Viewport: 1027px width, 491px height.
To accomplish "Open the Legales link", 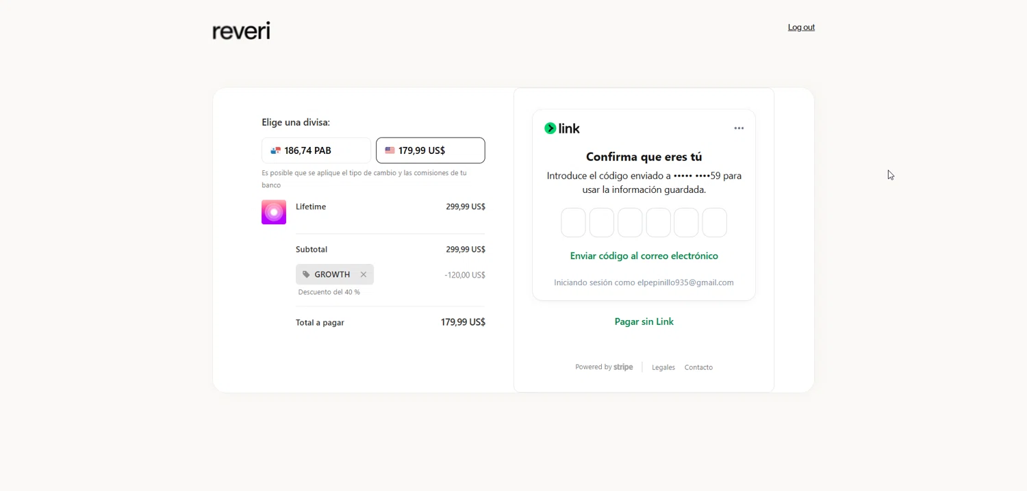I will point(663,367).
